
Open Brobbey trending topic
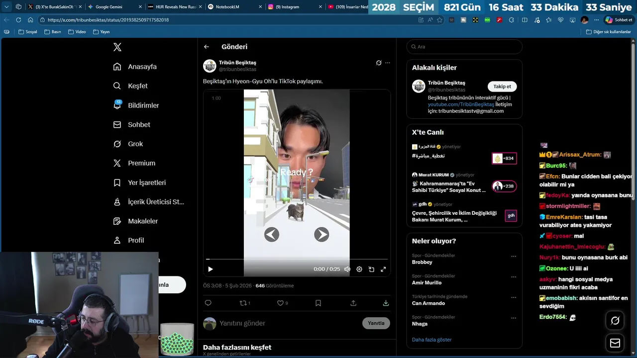(422, 262)
